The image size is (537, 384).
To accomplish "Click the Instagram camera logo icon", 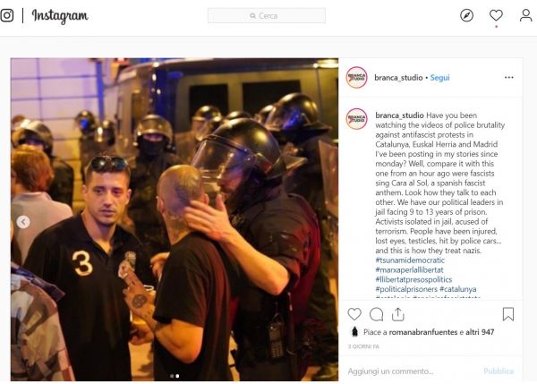I will [x=7, y=15].
